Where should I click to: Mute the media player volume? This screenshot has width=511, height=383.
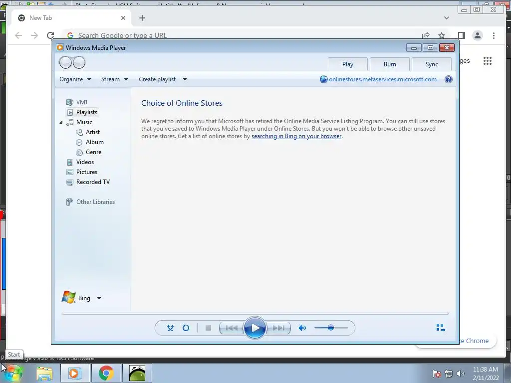coord(302,328)
